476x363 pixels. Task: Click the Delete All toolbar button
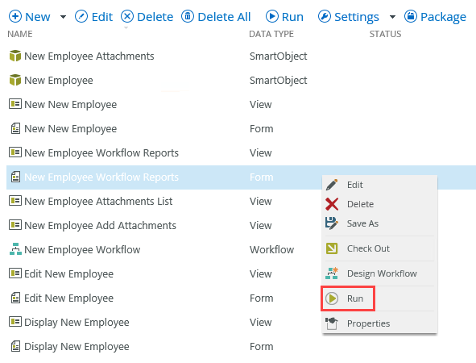pos(216,17)
